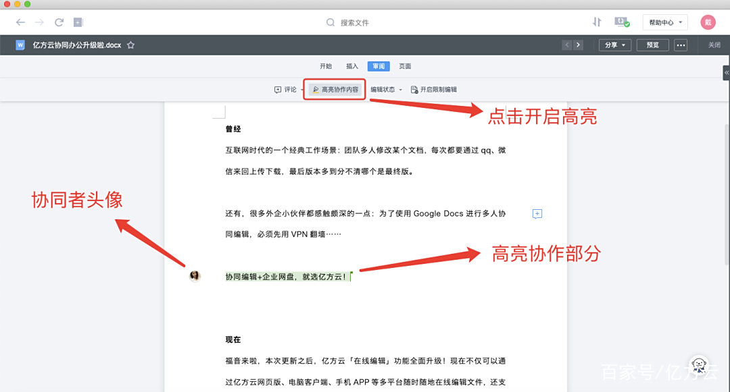Click 关闭 to close the document
The height and width of the screenshot is (392, 730).
click(x=714, y=45)
